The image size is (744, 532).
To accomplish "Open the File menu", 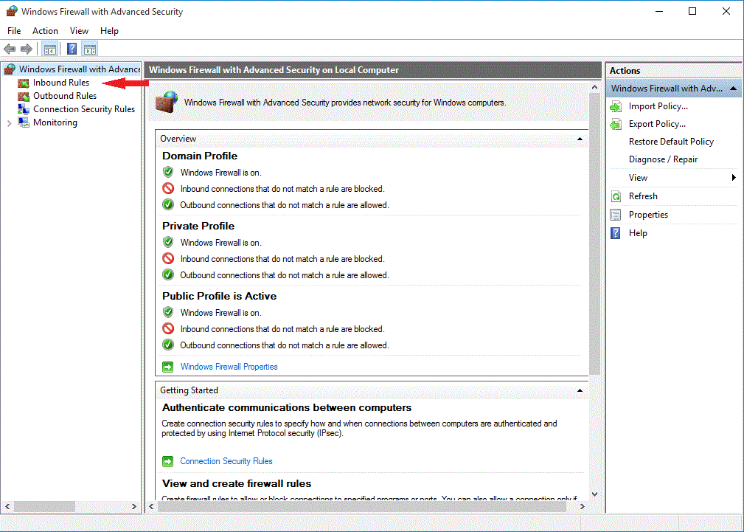I will tap(13, 30).
